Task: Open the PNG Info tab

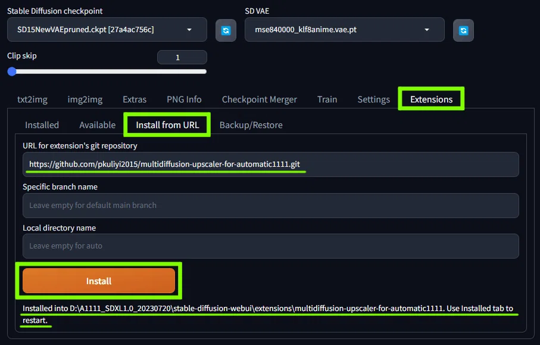Action: point(184,100)
